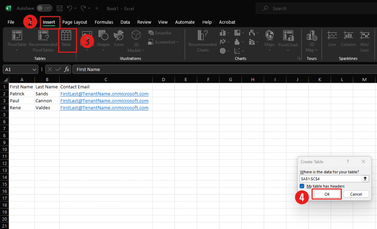Toggle the AutoSave switch
This screenshot has width=377, height=229.
coord(44,8)
